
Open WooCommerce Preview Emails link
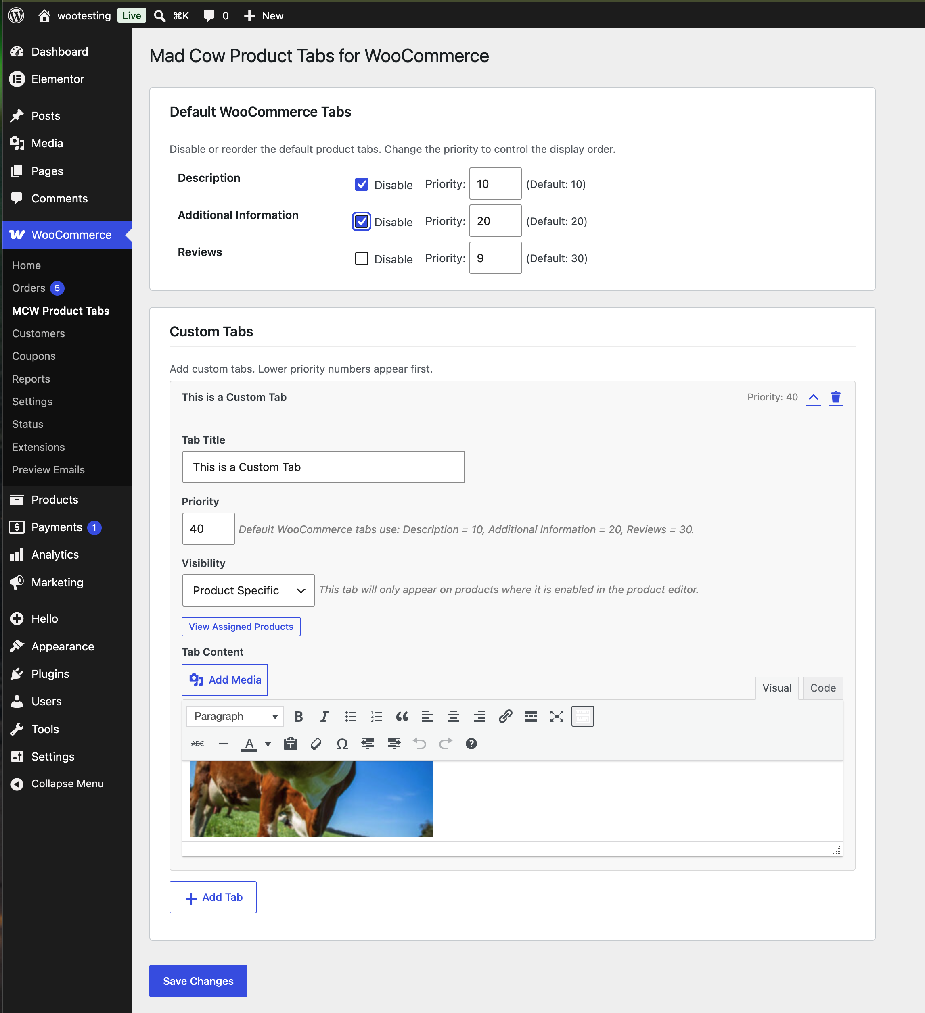(x=48, y=470)
